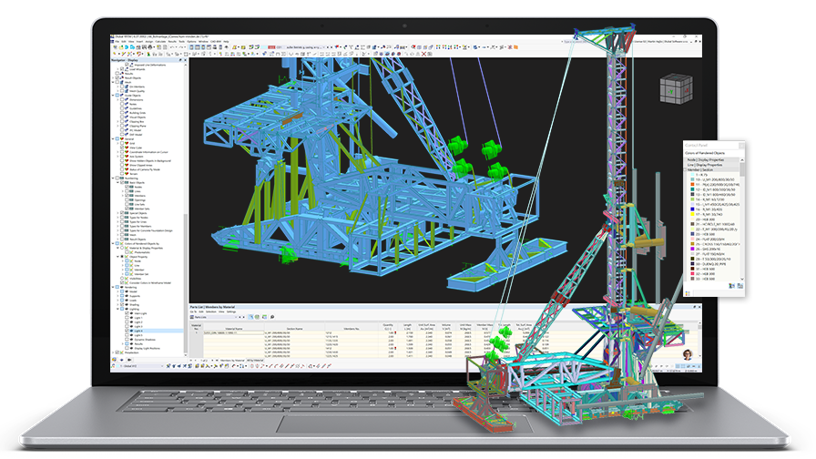This screenshot has width=816, height=459.
Task: Select the Axis System tree item
Action: click(x=137, y=157)
